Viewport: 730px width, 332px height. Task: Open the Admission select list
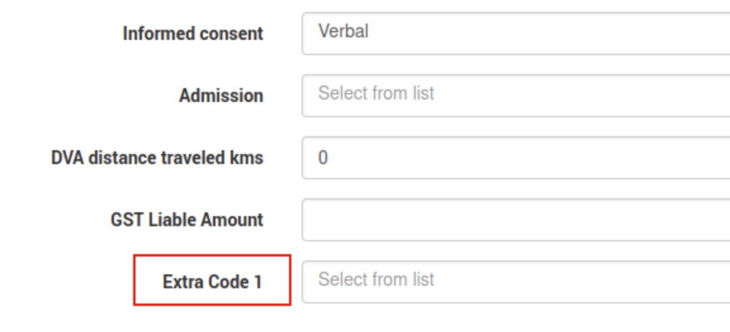(x=515, y=95)
